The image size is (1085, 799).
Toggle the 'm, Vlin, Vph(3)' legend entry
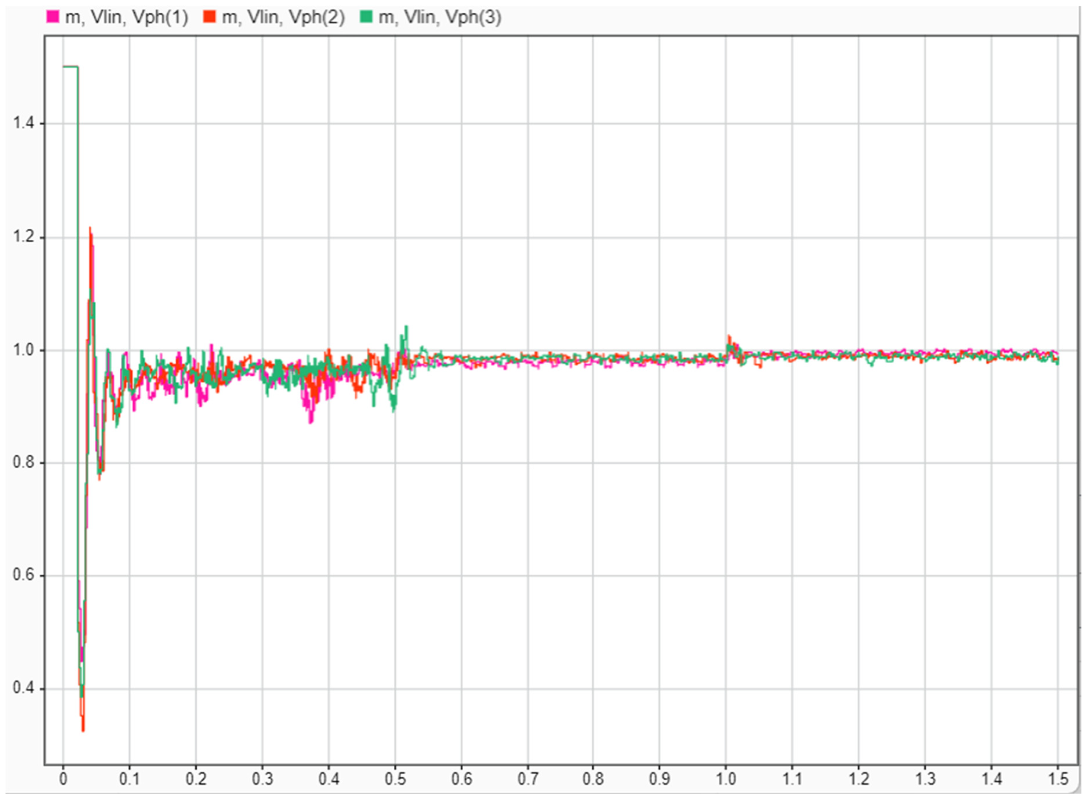(440, 17)
